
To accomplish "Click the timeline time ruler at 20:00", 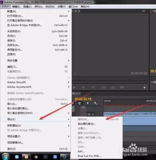I will click(x=107, y=101).
